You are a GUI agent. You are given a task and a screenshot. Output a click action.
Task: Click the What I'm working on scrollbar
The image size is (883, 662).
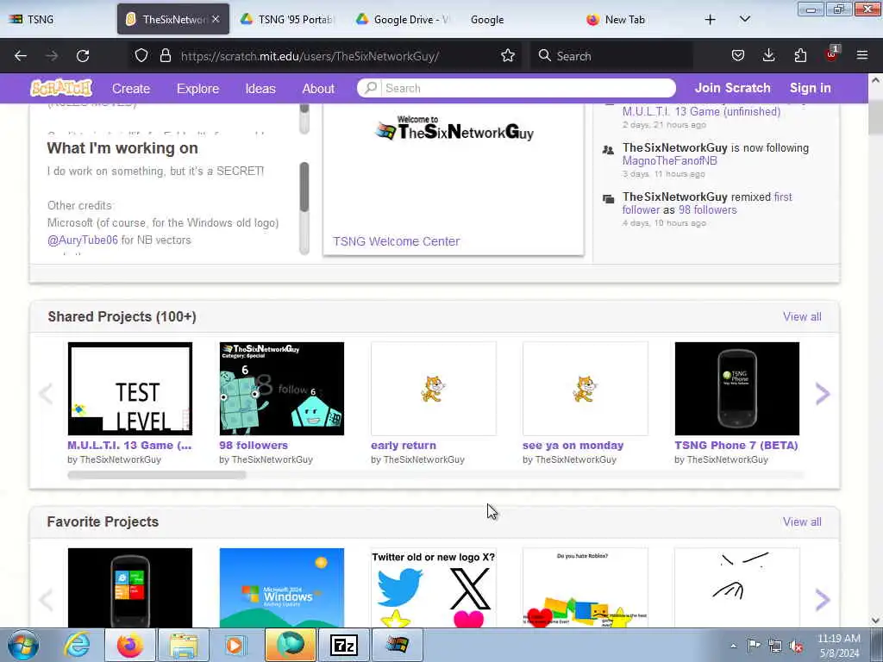click(x=304, y=186)
